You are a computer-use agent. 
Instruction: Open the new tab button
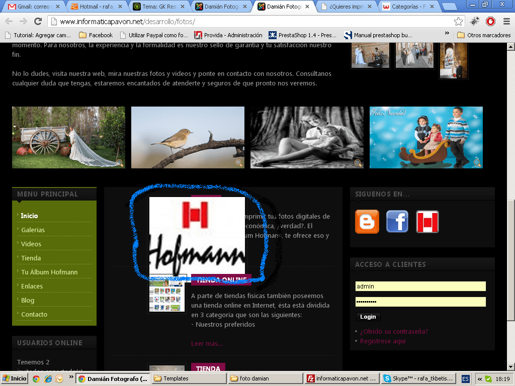449,7
